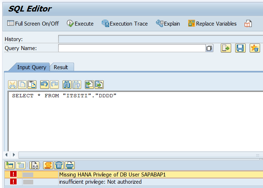The height and width of the screenshot is (188, 263).
Task: Click the Find Next binoculars-plus icon
Action: 77,85
